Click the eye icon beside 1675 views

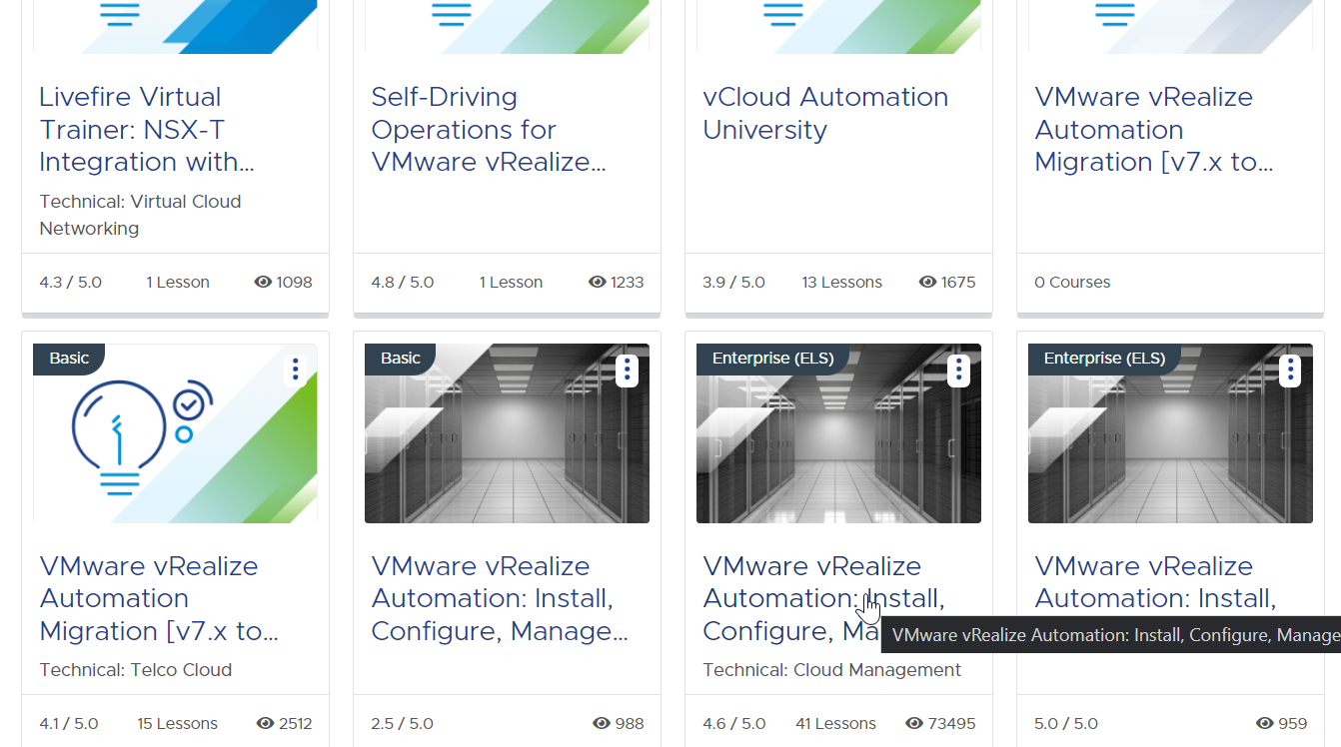tap(927, 283)
